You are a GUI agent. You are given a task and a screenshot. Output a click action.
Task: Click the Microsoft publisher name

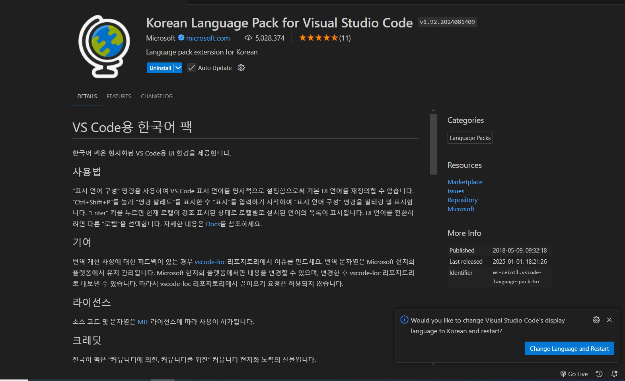[160, 38]
